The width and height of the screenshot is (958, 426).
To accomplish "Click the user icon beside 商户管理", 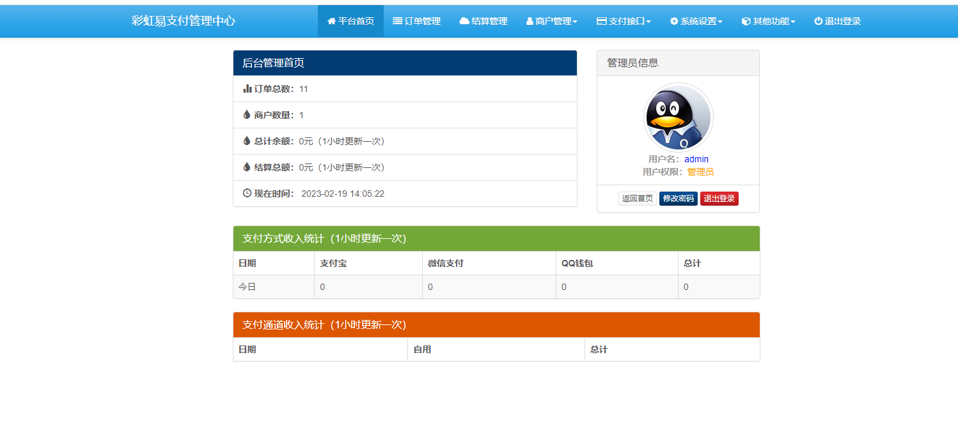I will [x=530, y=21].
